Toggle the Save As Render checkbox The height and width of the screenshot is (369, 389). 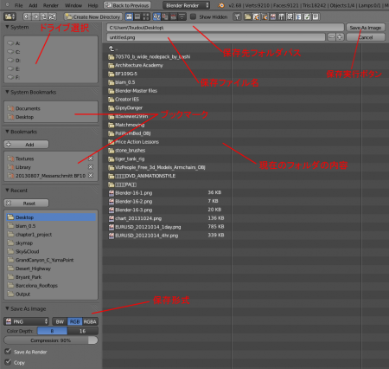click(8, 352)
